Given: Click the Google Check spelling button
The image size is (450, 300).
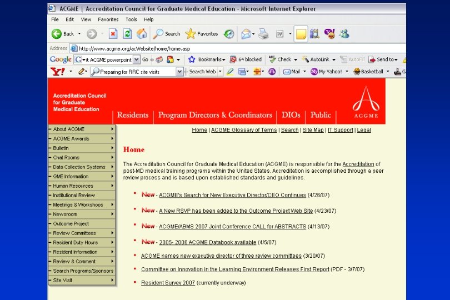Looking at the screenshot, I should (281, 59).
